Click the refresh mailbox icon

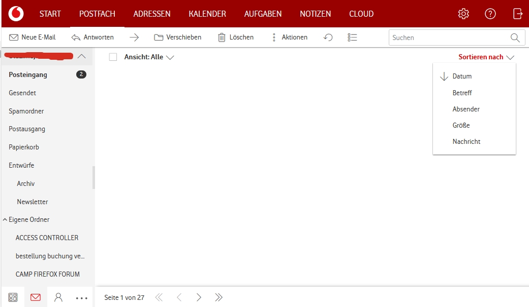pos(328,37)
